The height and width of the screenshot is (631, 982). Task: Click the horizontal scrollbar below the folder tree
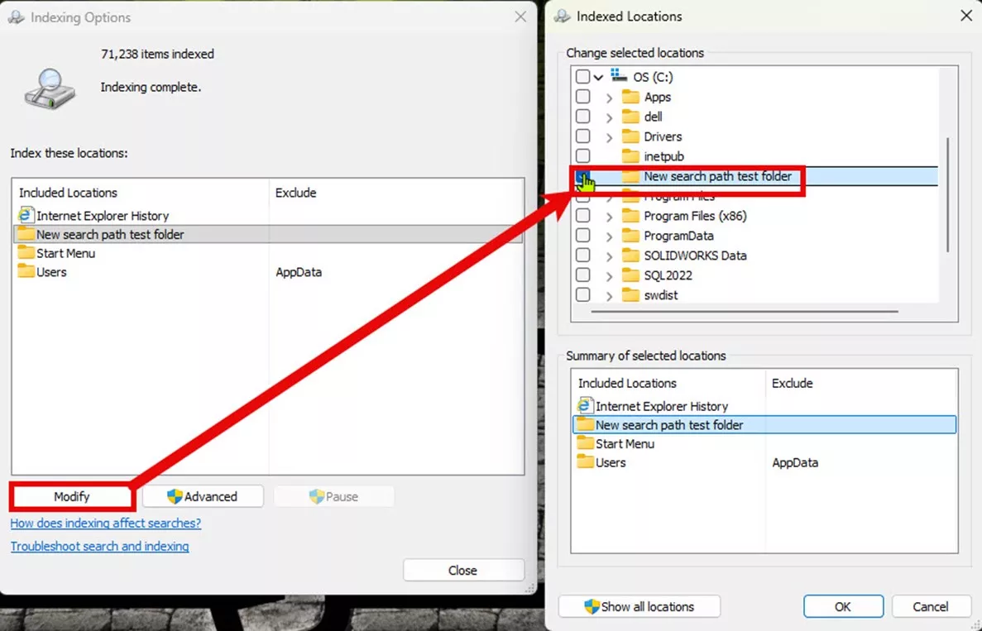(x=745, y=313)
